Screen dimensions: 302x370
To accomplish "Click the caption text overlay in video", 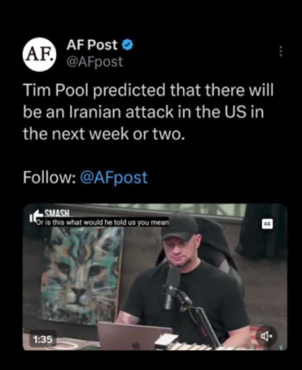I will 103,223.
